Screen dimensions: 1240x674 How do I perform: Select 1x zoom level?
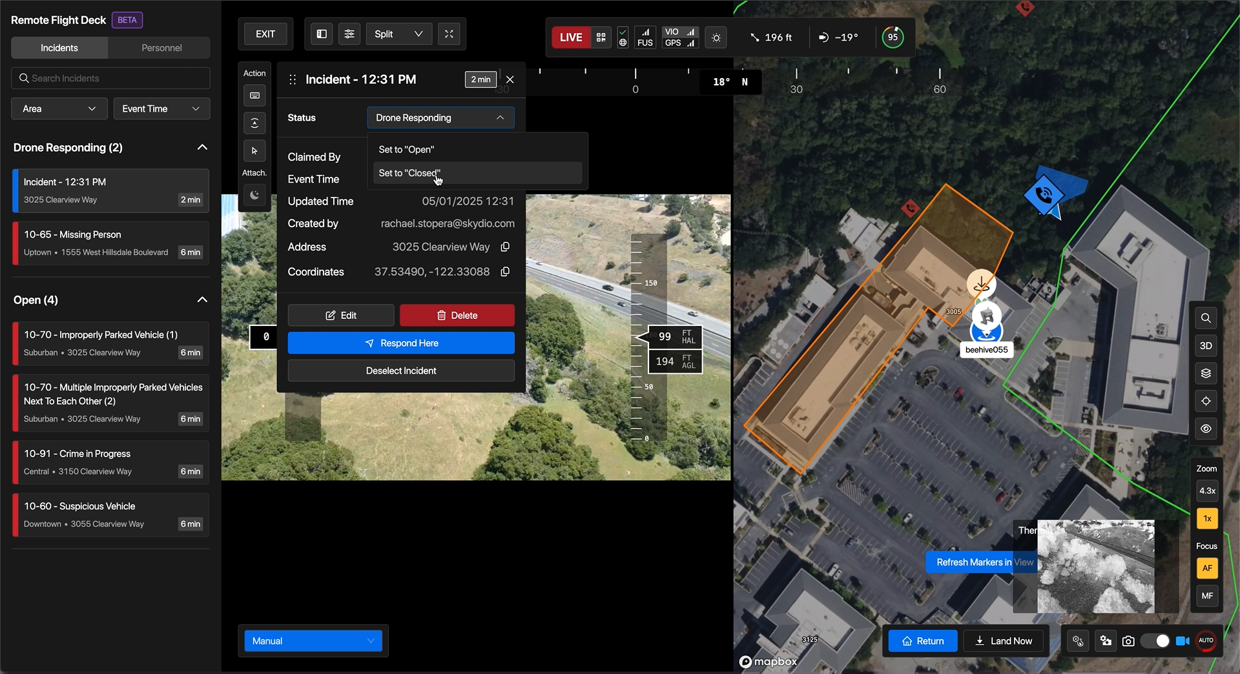pyautogui.click(x=1207, y=518)
